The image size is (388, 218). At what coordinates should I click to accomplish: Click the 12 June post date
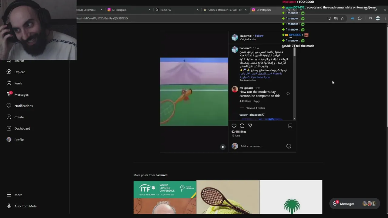236,136
